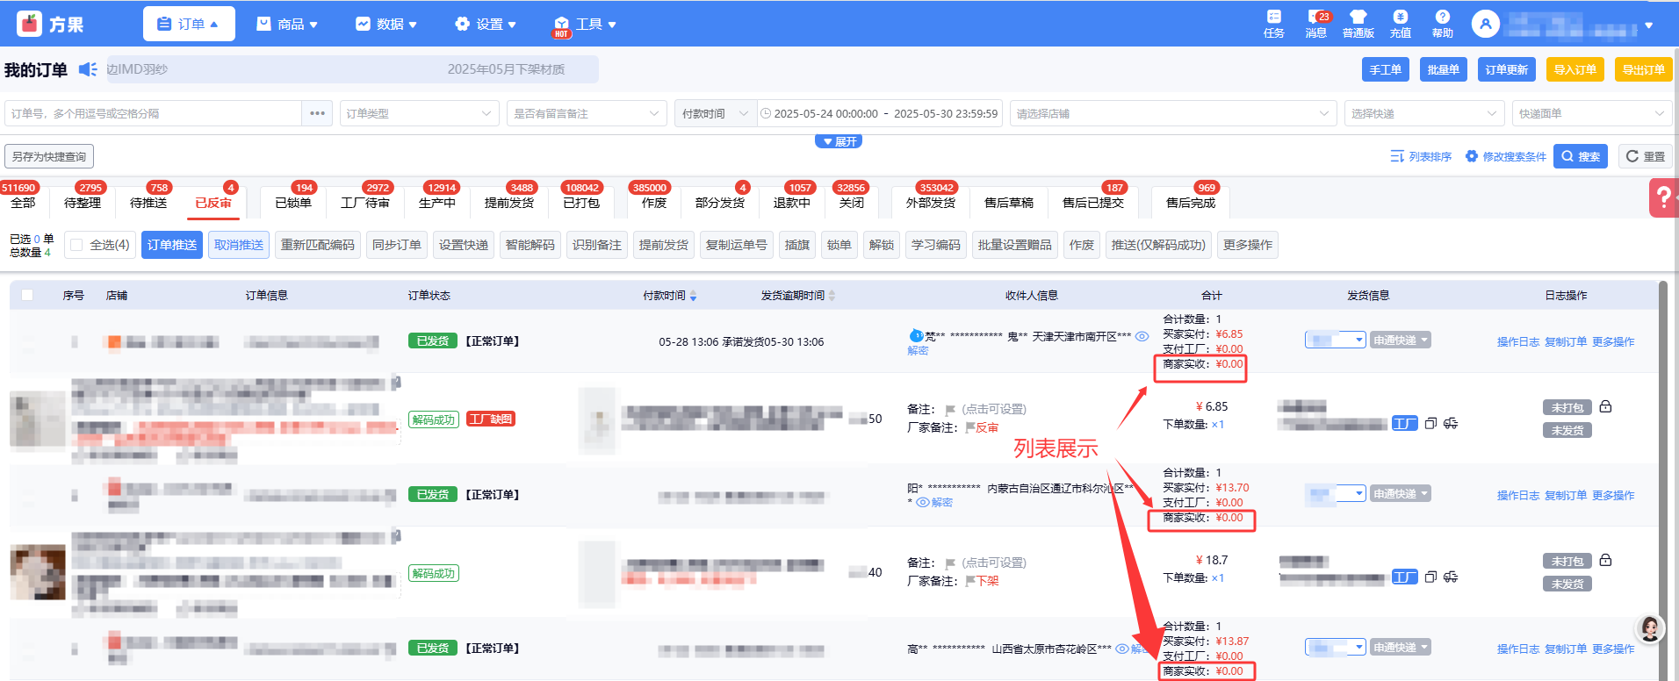Open the 申通快递 dropdown in the 天津 row
The width and height of the screenshot is (1679, 681).
pos(1401,340)
